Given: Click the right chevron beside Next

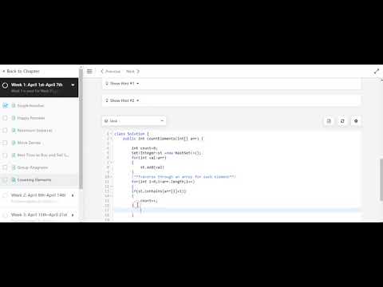Looking at the screenshot, I should (x=138, y=71).
